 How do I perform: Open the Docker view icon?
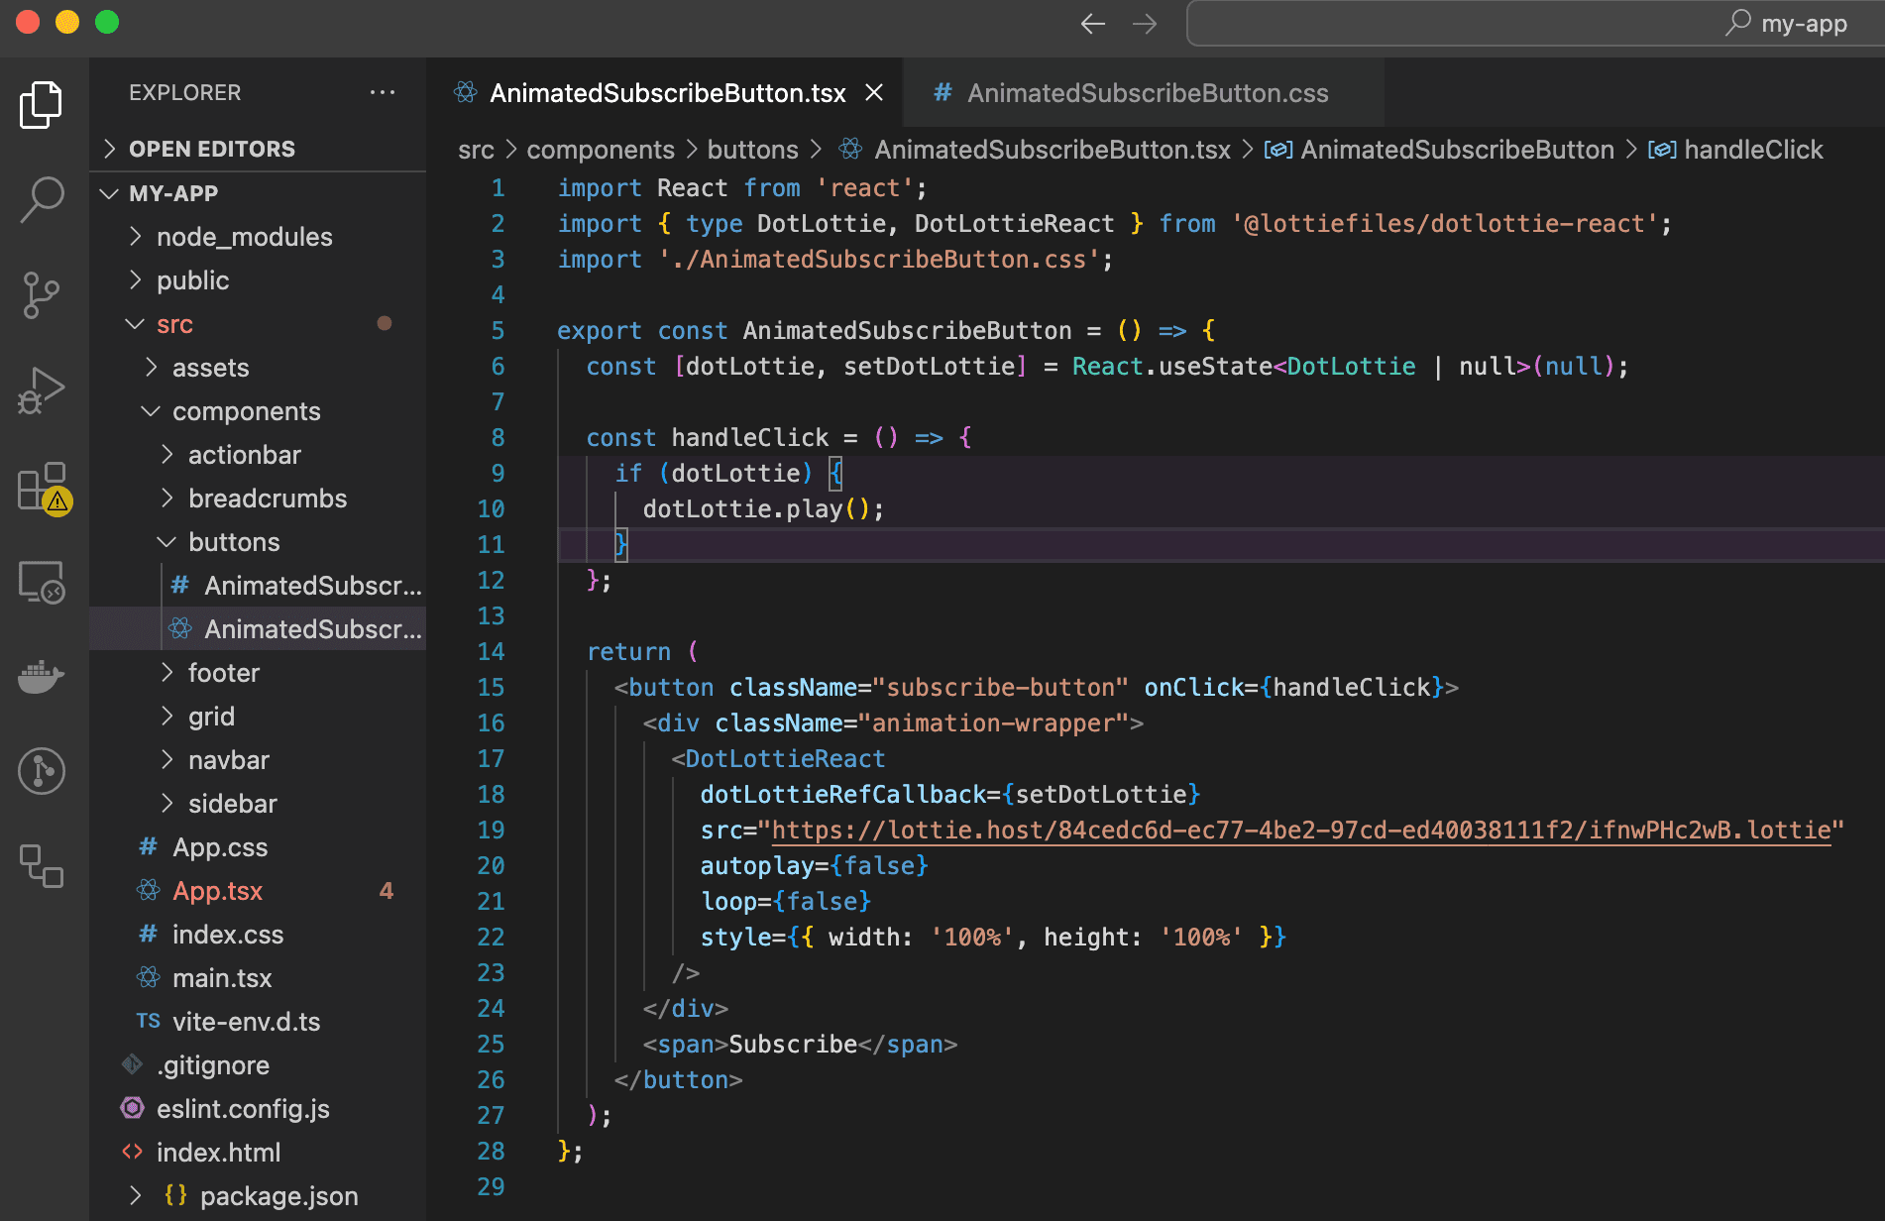[42, 677]
